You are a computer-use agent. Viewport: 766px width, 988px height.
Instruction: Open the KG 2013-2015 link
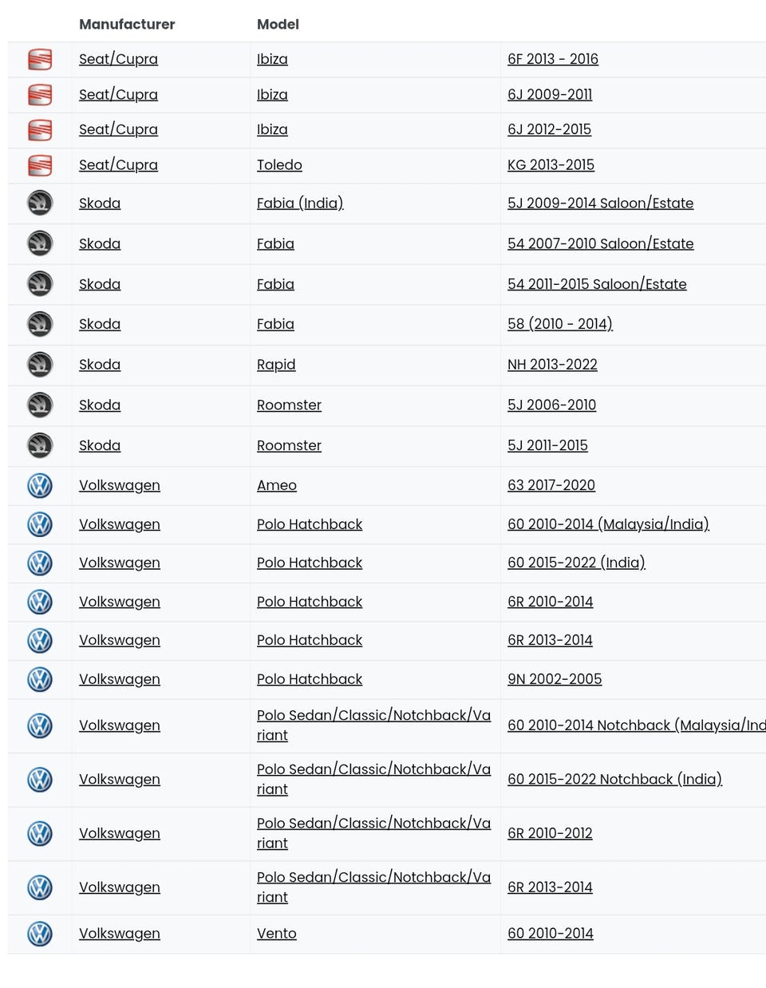point(551,165)
